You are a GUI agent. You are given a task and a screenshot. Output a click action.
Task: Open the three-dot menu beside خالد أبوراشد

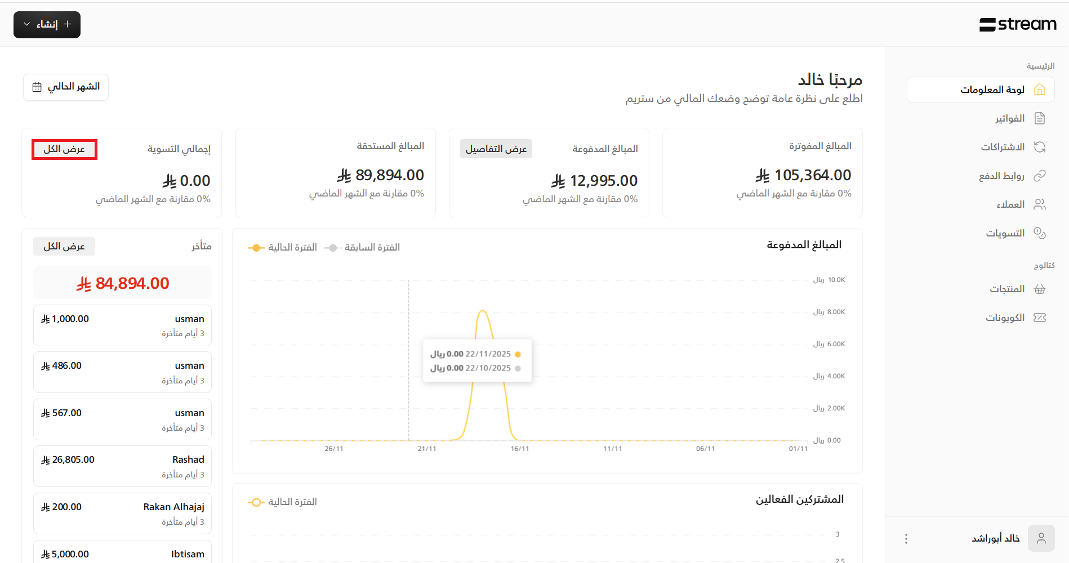906,539
